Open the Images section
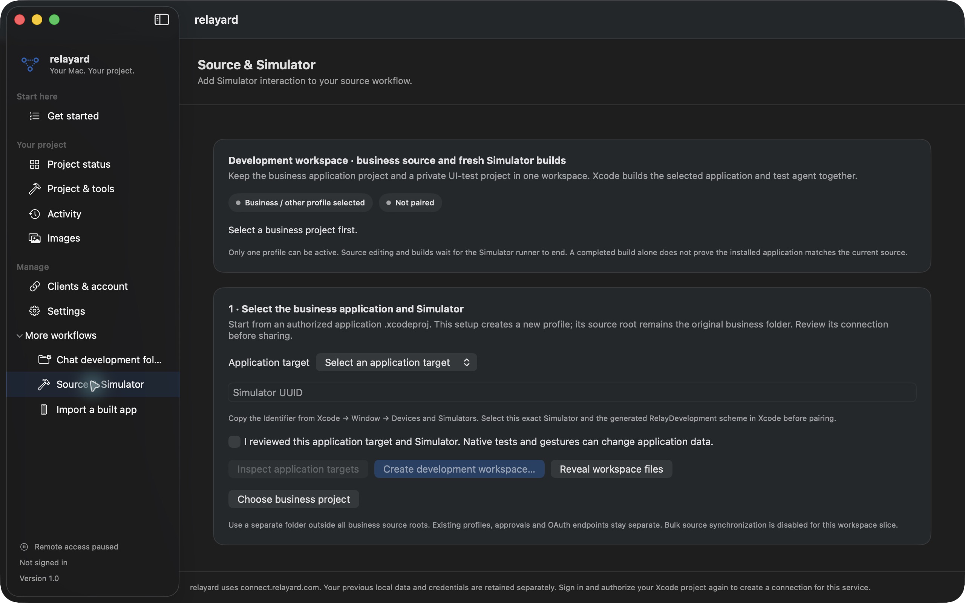Image resolution: width=965 pixels, height=603 pixels. click(92, 238)
